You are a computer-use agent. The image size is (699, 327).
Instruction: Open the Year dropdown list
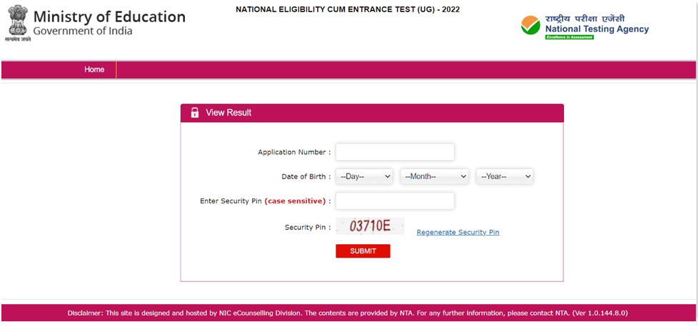click(505, 176)
